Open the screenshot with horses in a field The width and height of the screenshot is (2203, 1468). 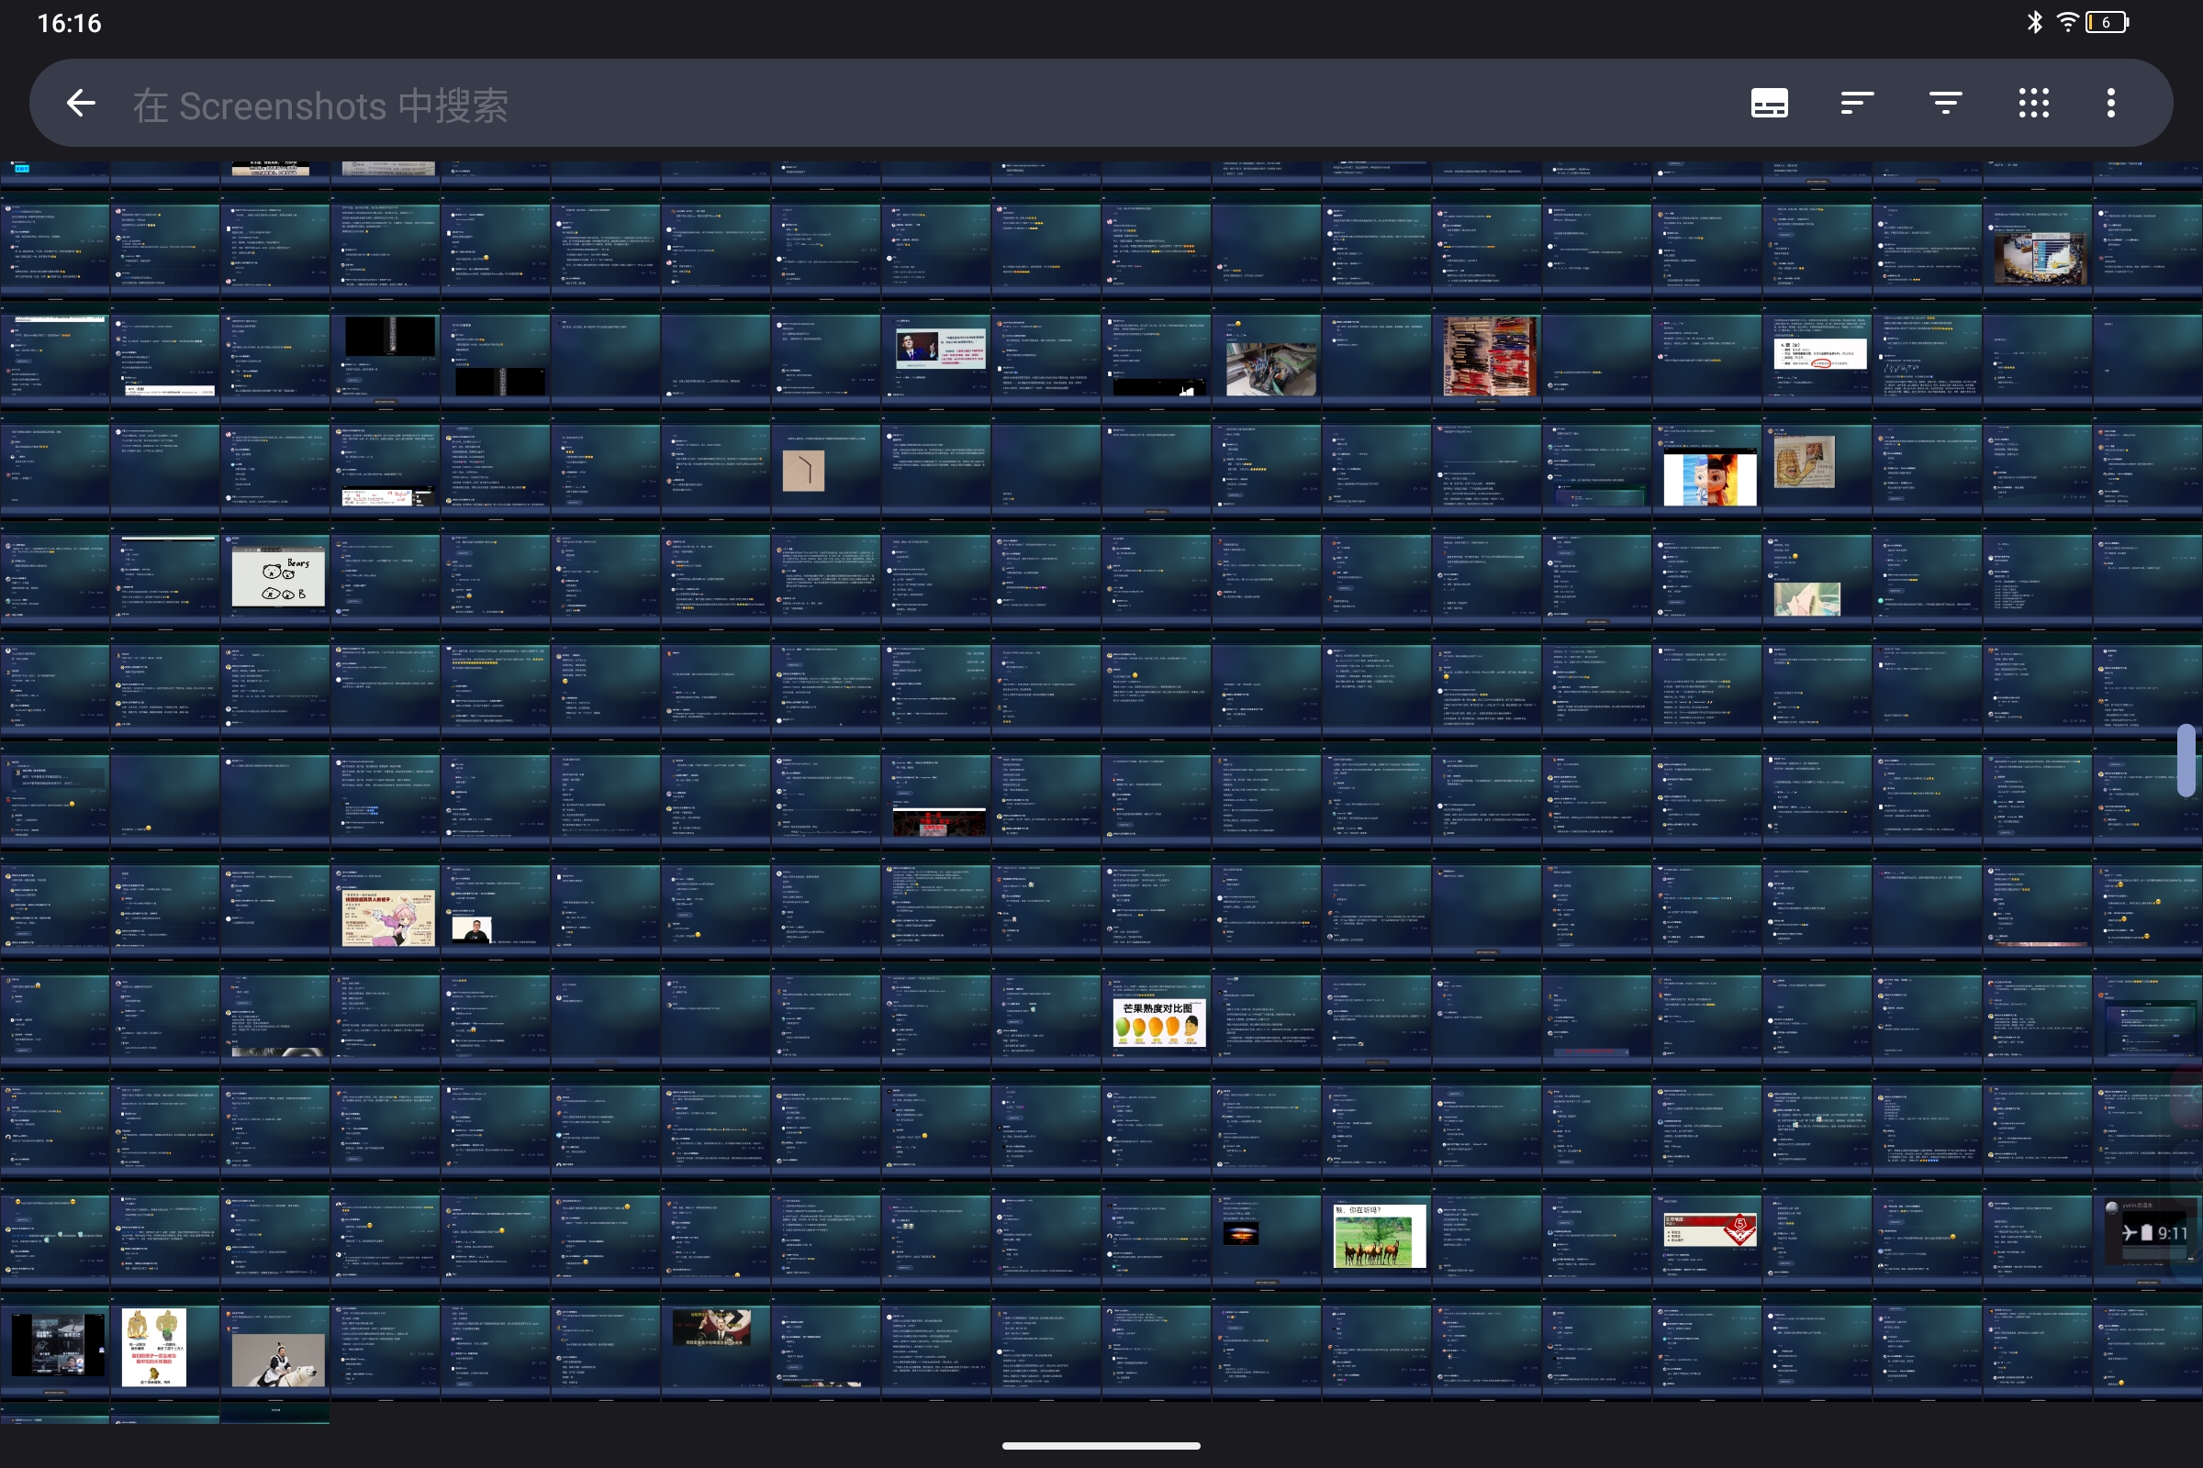1377,1236
